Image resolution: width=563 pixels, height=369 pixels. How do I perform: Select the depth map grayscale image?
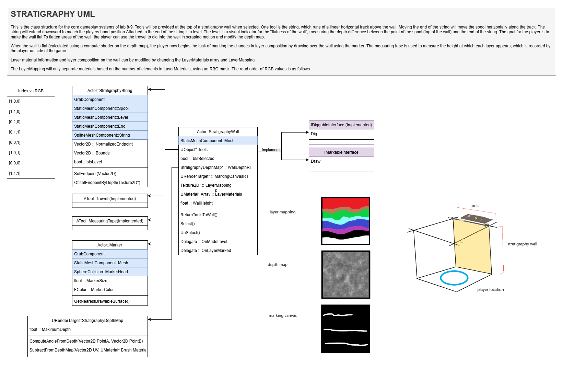345,275
